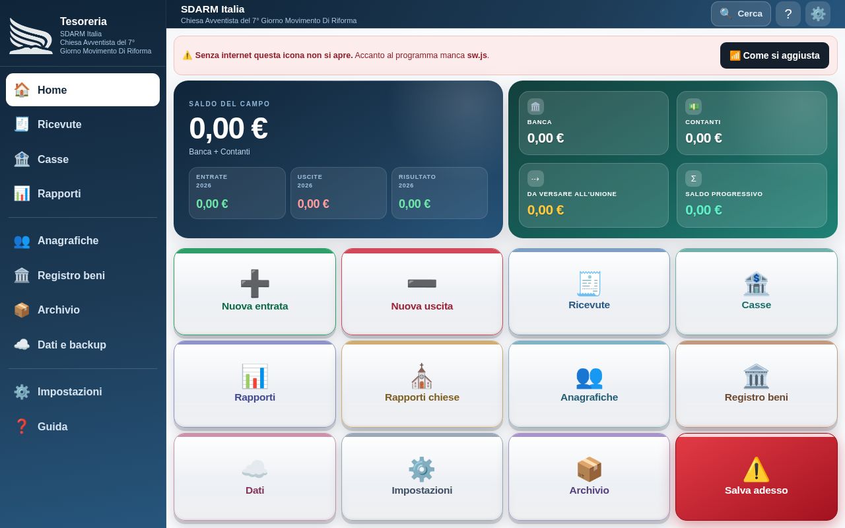The width and height of the screenshot is (845, 528).
Task: Click the Banca balance card
Action: point(593,123)
